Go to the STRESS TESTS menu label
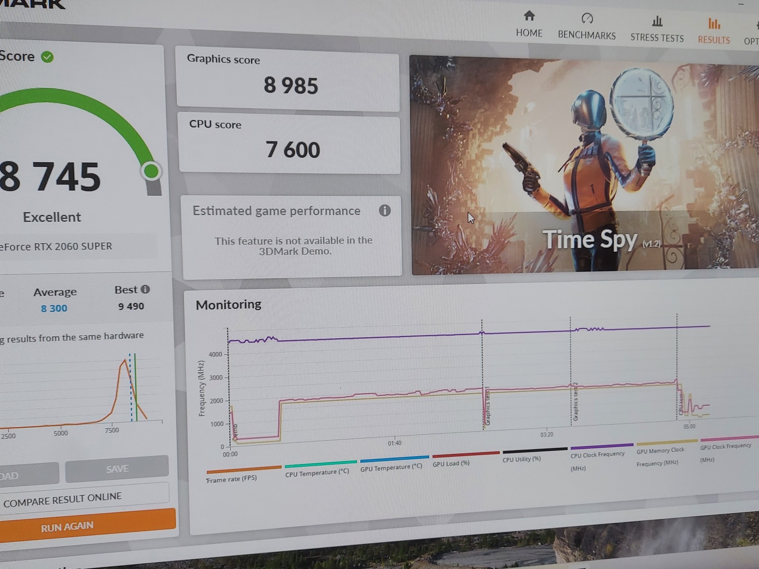Viewport: 759px width, 569px height. (657, 38)
